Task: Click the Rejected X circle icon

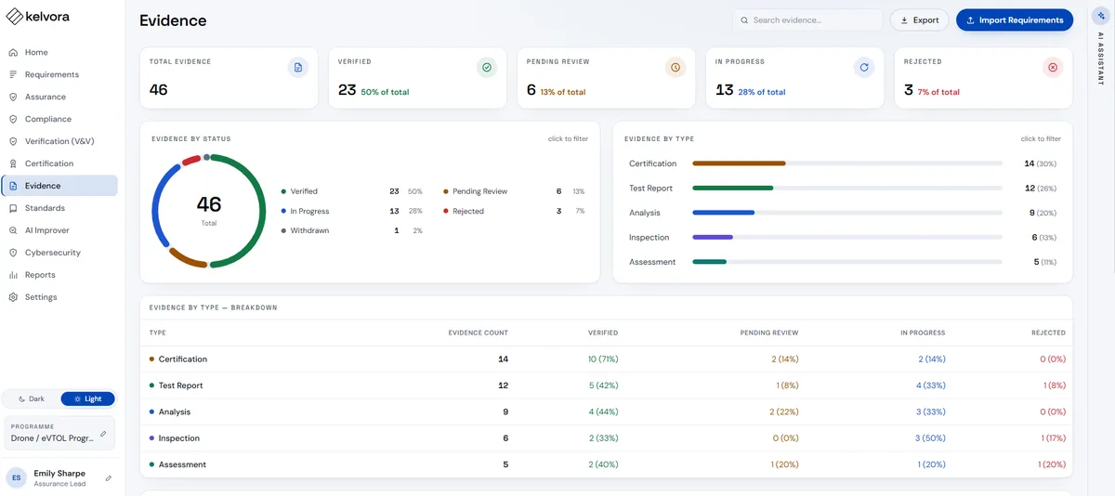Action: [1053, 67]
